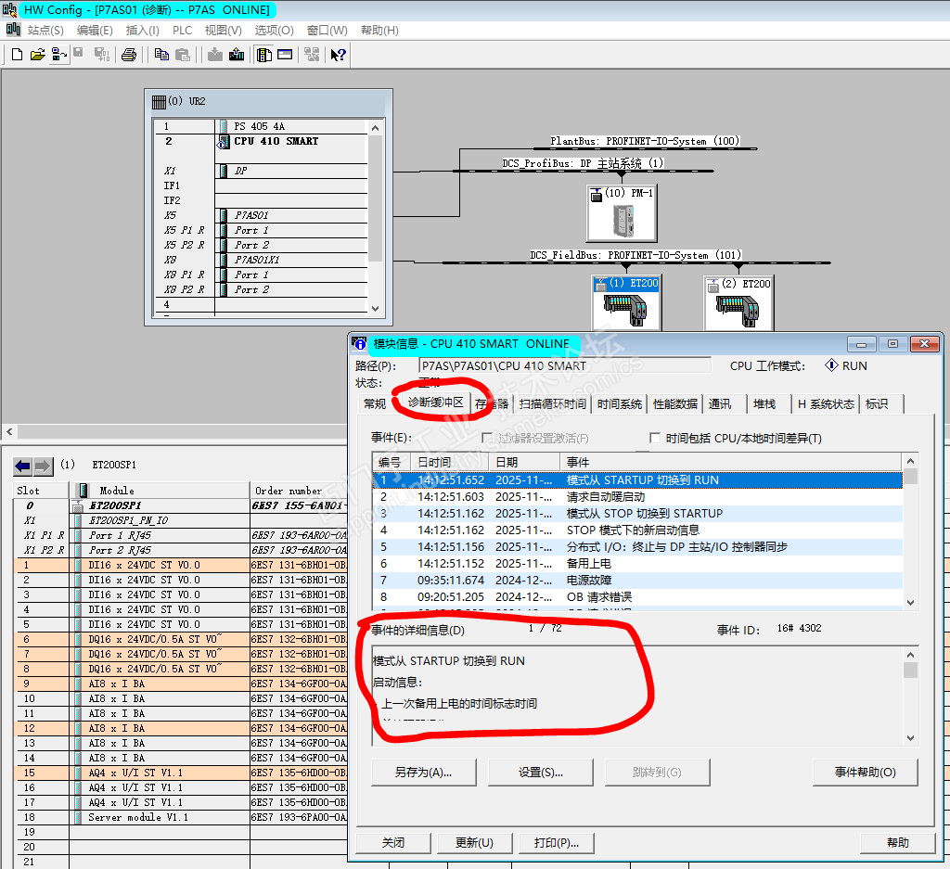Viewport: 950px width, 869px height.
Task: Click the 打印(P)... button
Action: coord(557,842)
